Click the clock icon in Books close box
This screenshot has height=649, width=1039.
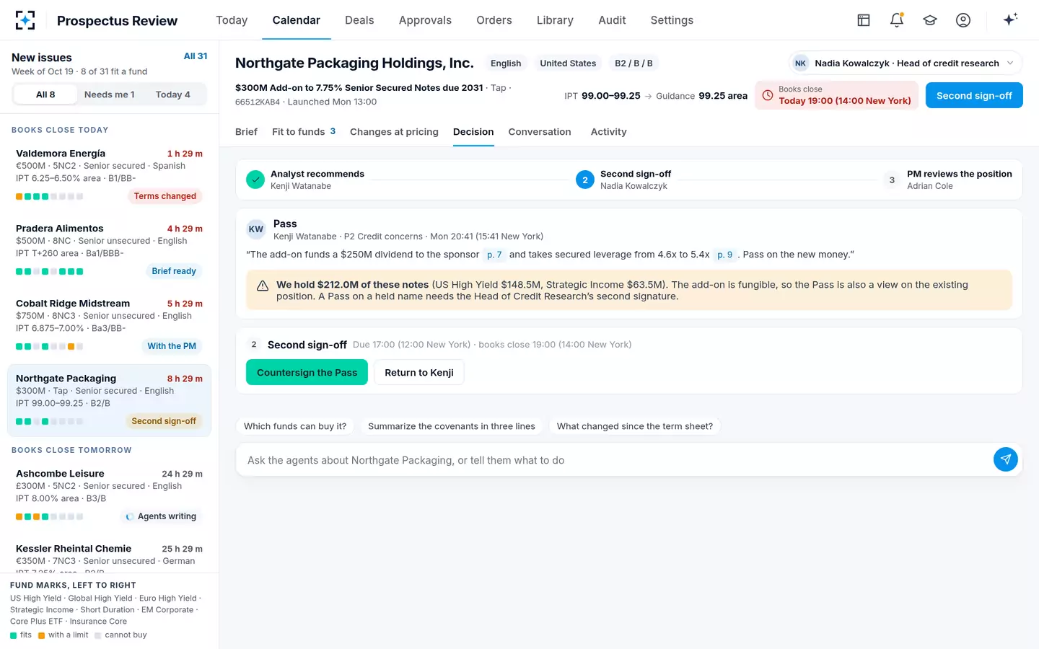click(x=768, y=95)
